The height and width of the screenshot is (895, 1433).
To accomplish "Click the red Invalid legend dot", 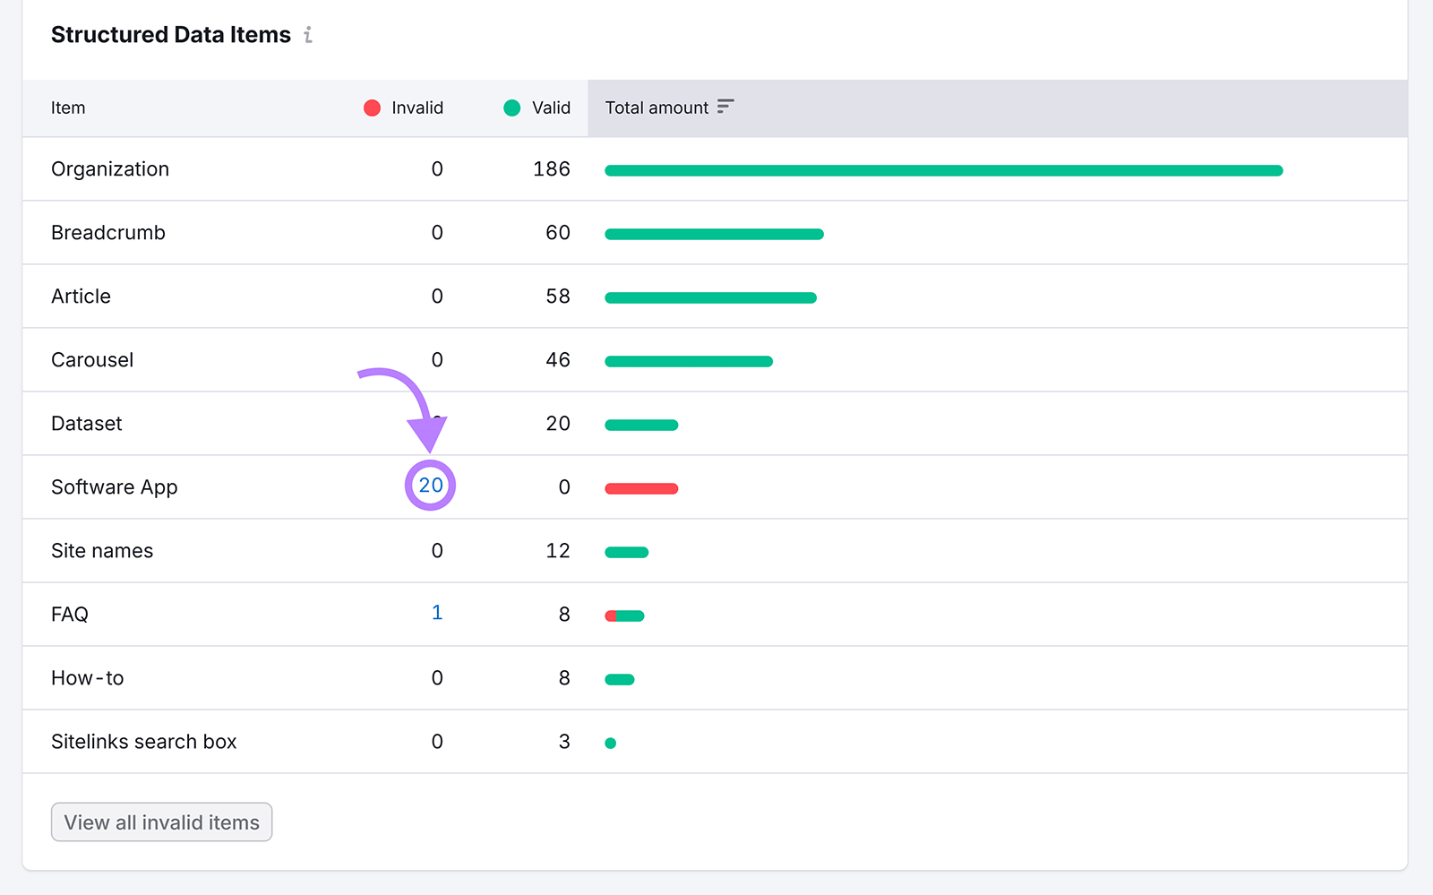I will tap(372, 108).
